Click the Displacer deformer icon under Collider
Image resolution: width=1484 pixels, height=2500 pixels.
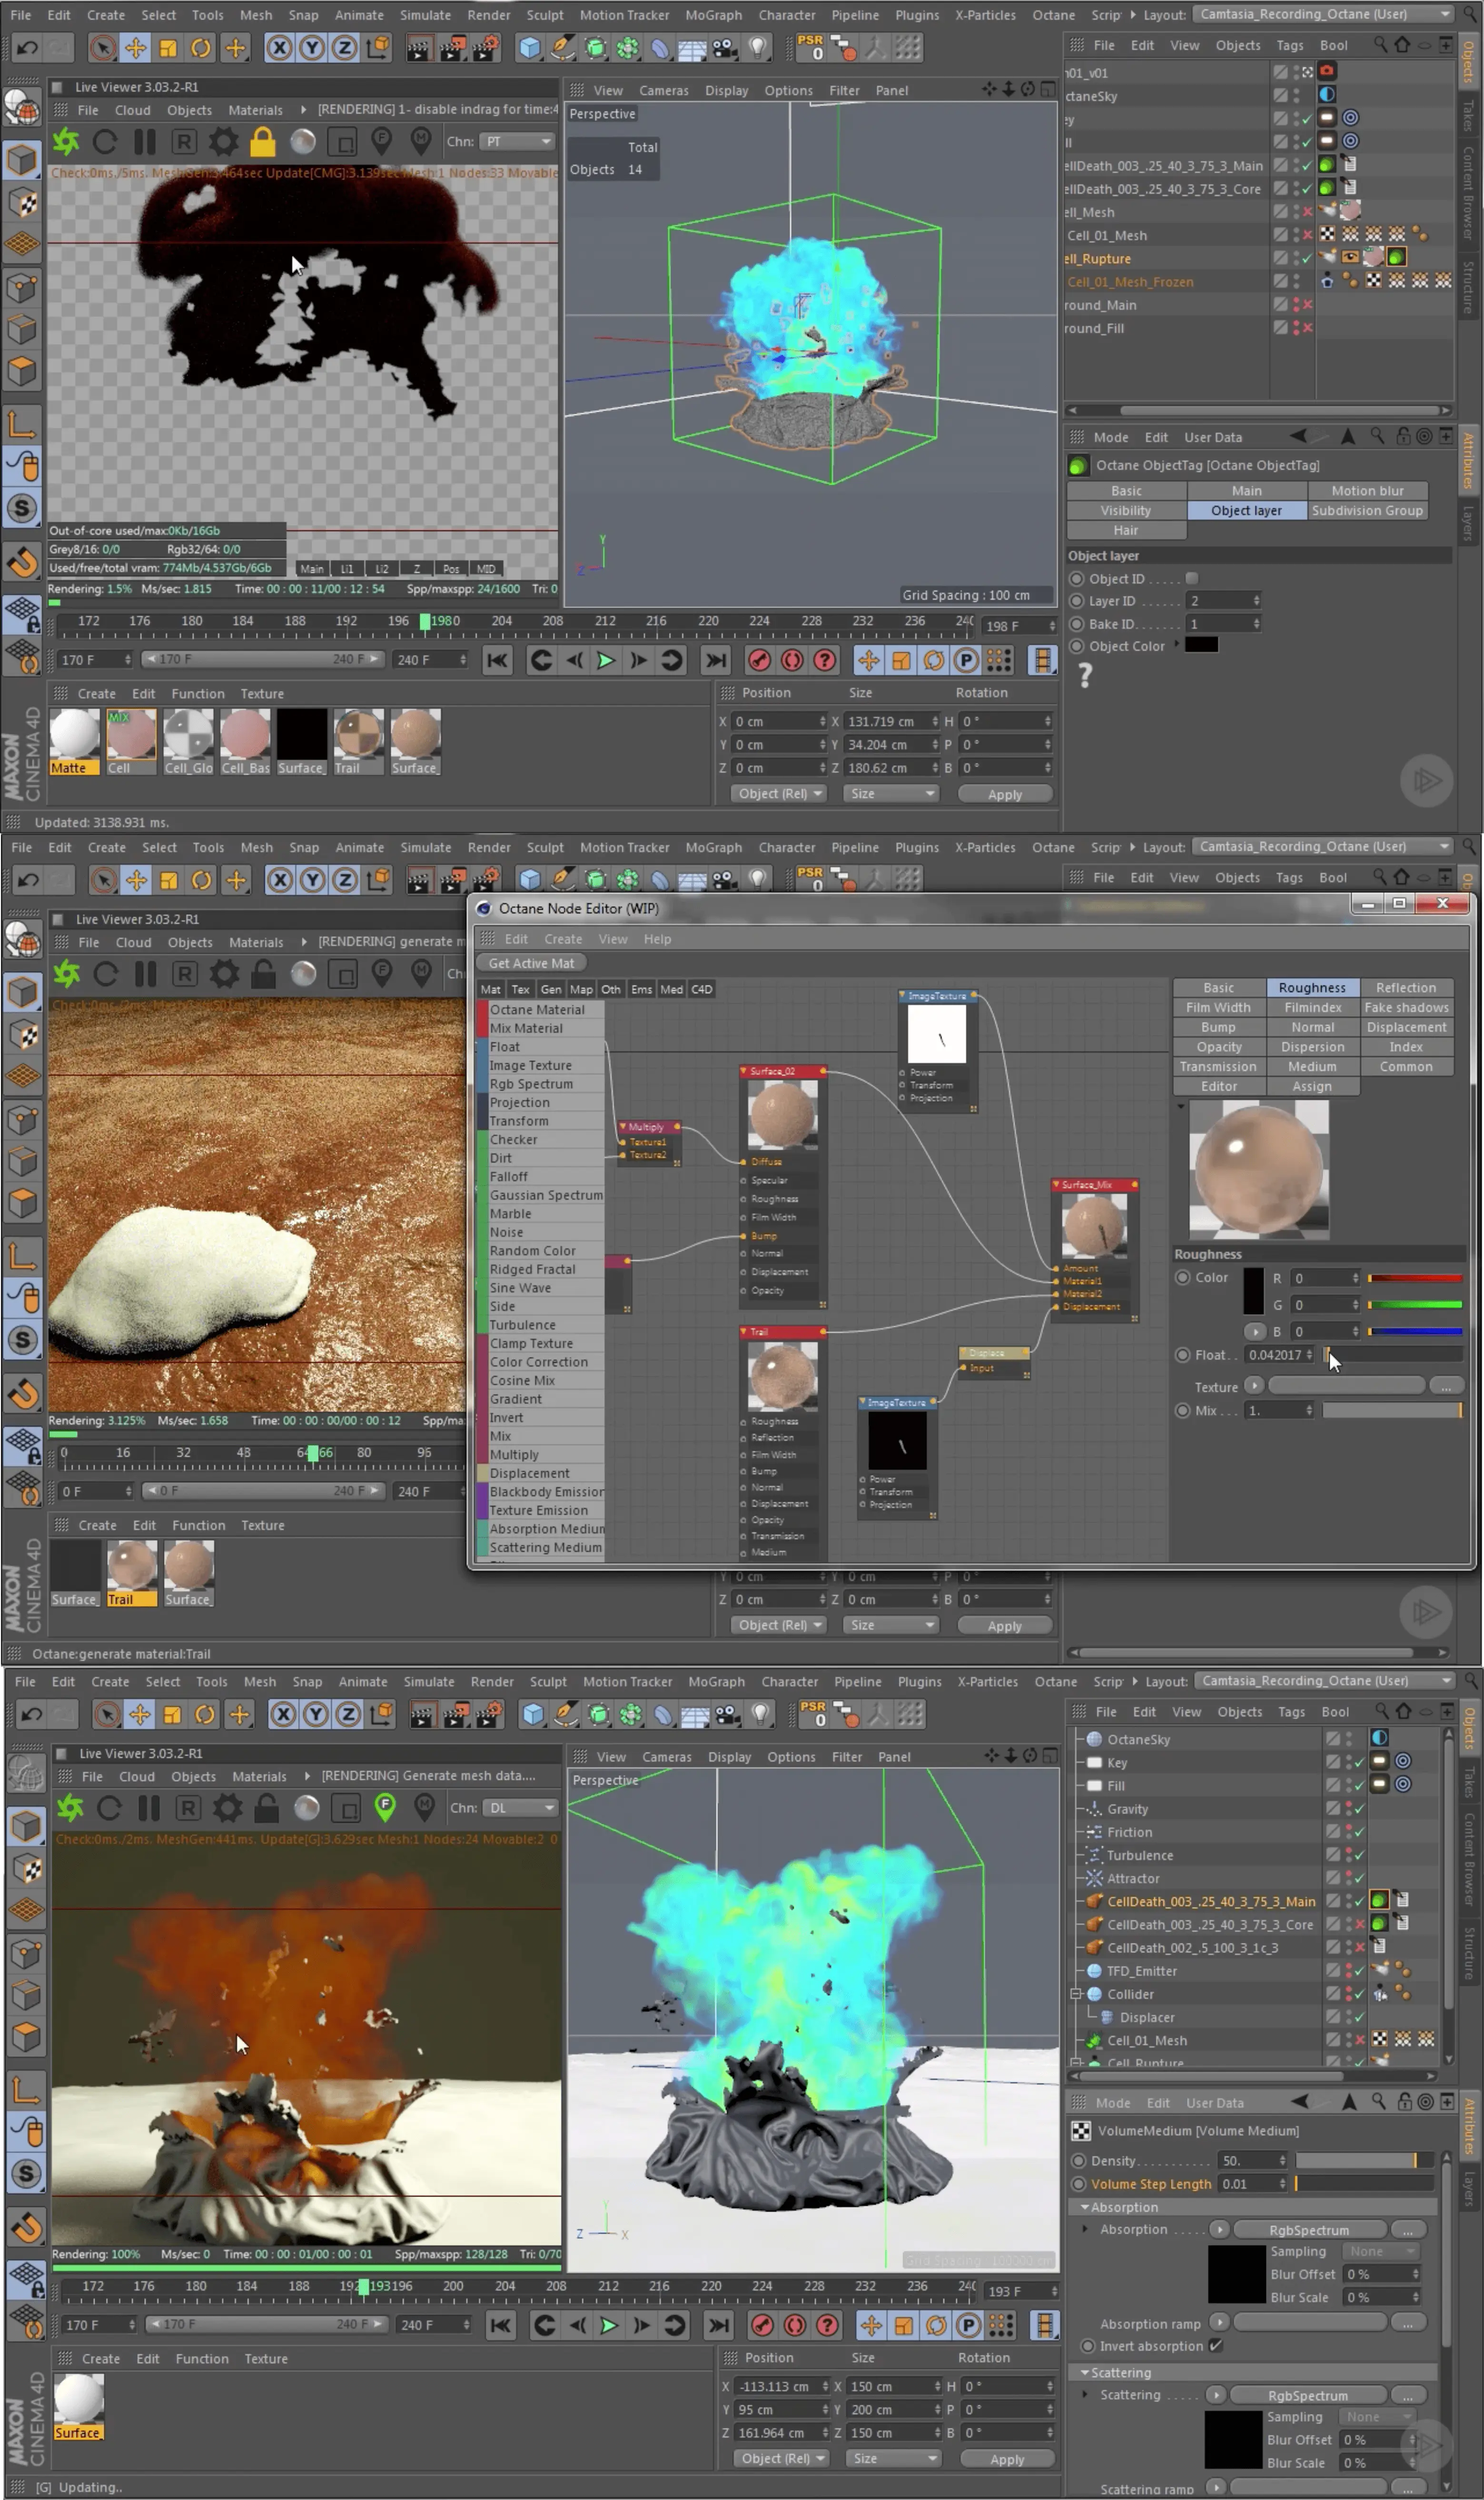pyautogui.click(x=1107, y=2017)
